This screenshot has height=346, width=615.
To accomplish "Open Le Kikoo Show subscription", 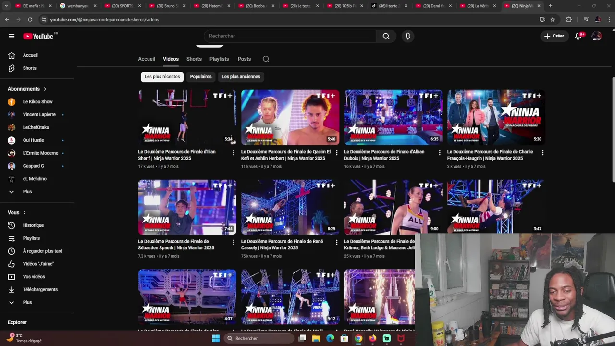I will [x=38, y=102].
